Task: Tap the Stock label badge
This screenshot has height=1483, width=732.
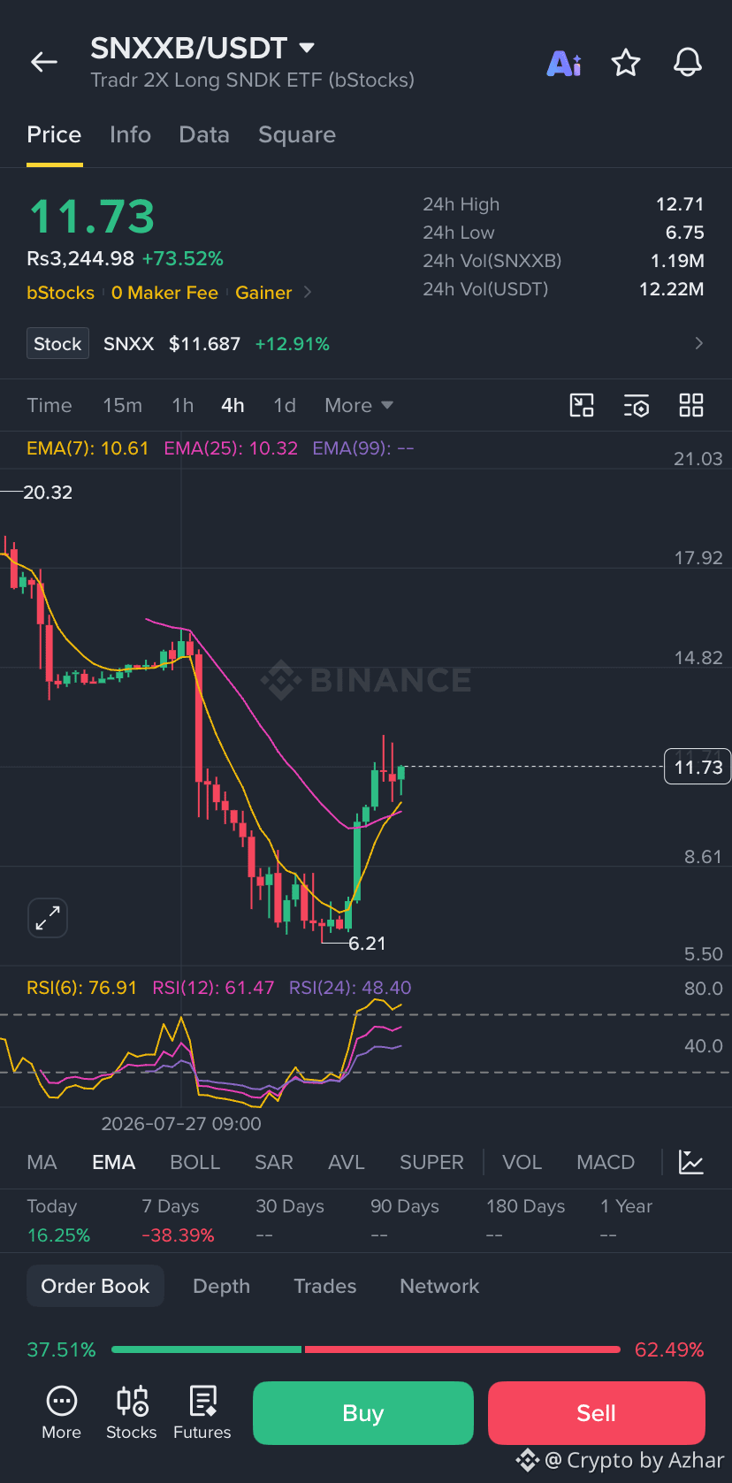Action: click(x=57, y=343)
